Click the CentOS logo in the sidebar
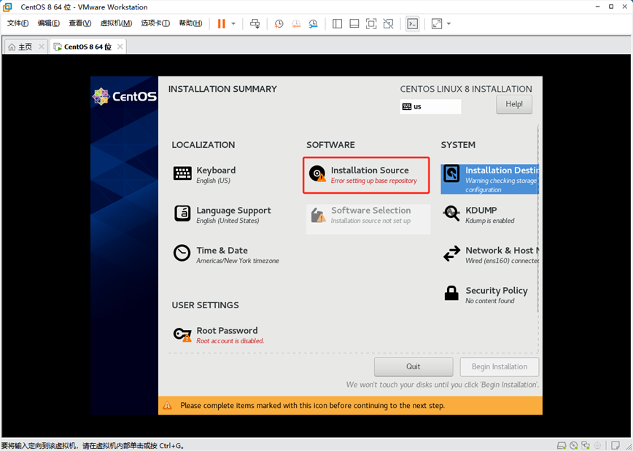 tap(124, 96)
